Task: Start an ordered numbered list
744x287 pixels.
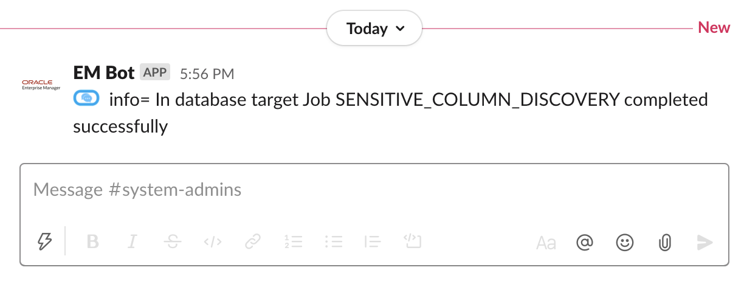Action: pyautogui.click(x=293, y=242)
